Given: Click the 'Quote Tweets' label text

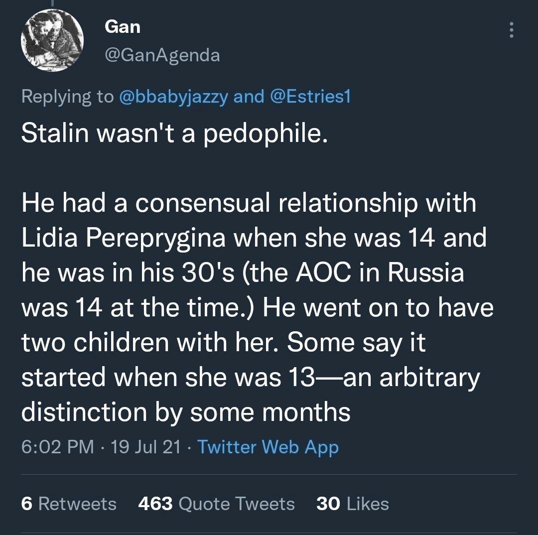Looking at the screenshot, I should [236, 504].
